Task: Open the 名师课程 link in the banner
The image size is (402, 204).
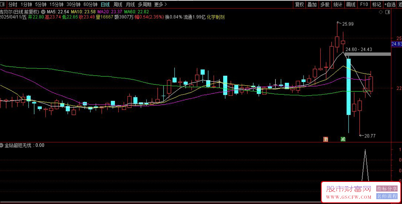Action: (387, 196)
